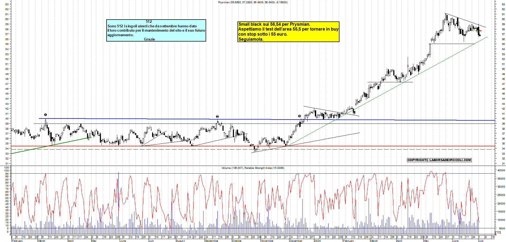
Task: Click the '105' RSI axis label
Action: [x=7, y=167]
